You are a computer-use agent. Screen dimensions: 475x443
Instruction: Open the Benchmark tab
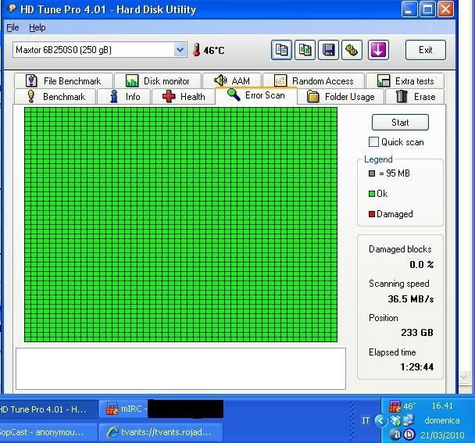pyautogui.click(x=55, y=97)
